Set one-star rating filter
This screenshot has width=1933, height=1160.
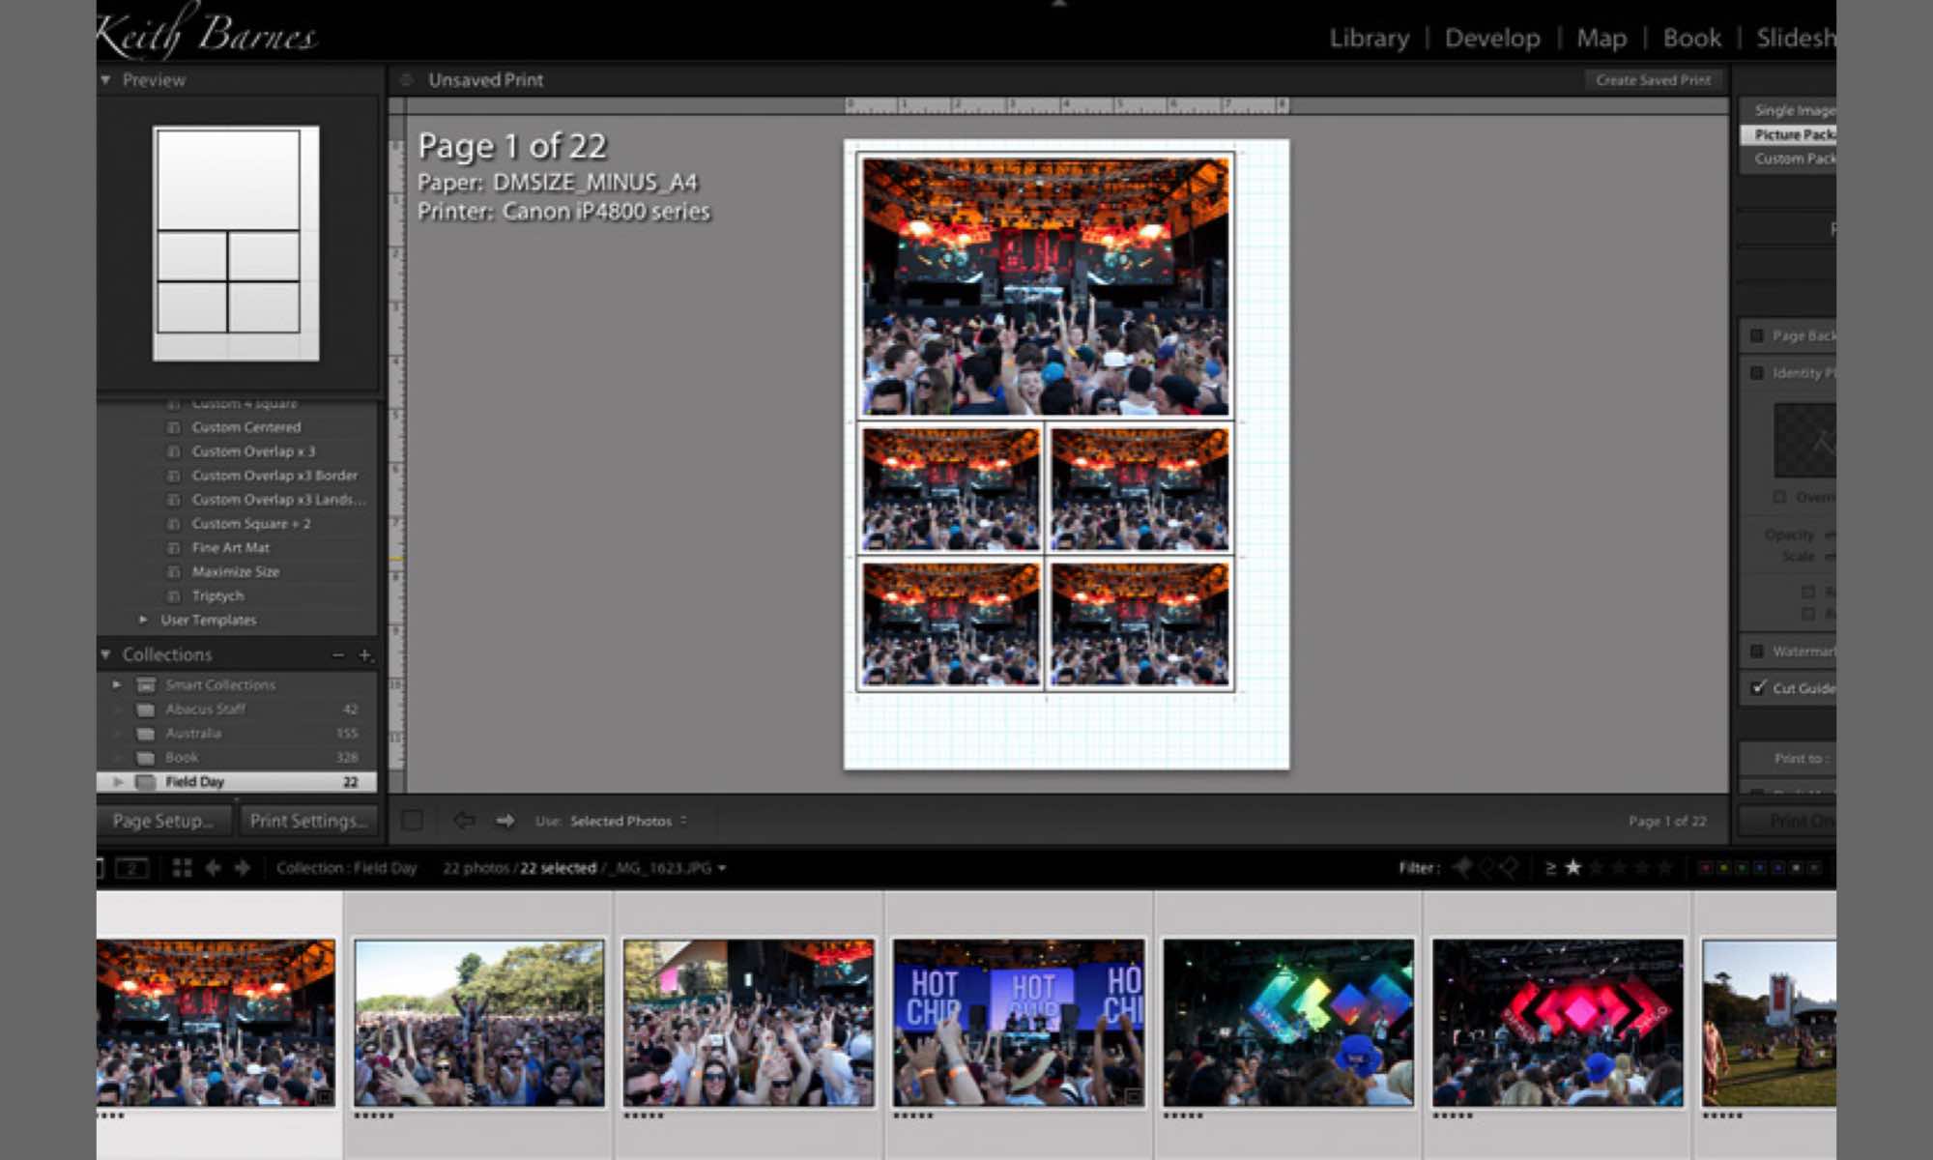pyautogui.click(x=1573, y=867)
